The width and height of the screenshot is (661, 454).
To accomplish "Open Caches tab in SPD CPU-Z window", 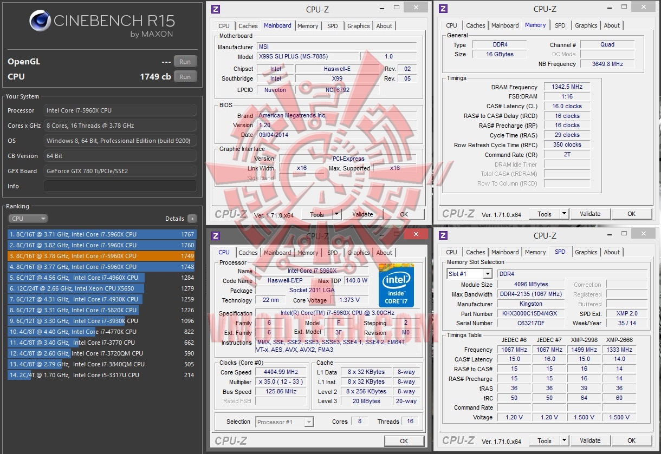I will click(476, 252).
